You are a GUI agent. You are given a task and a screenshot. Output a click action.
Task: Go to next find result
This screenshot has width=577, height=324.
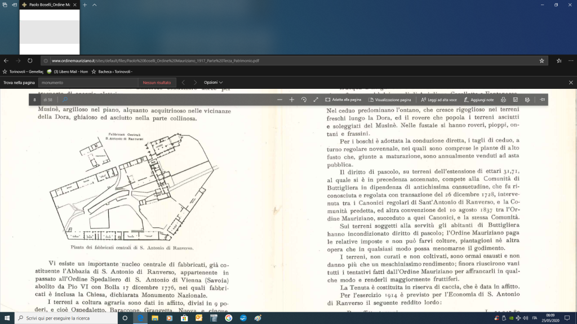pyautogui.click(x=195, y=83)
